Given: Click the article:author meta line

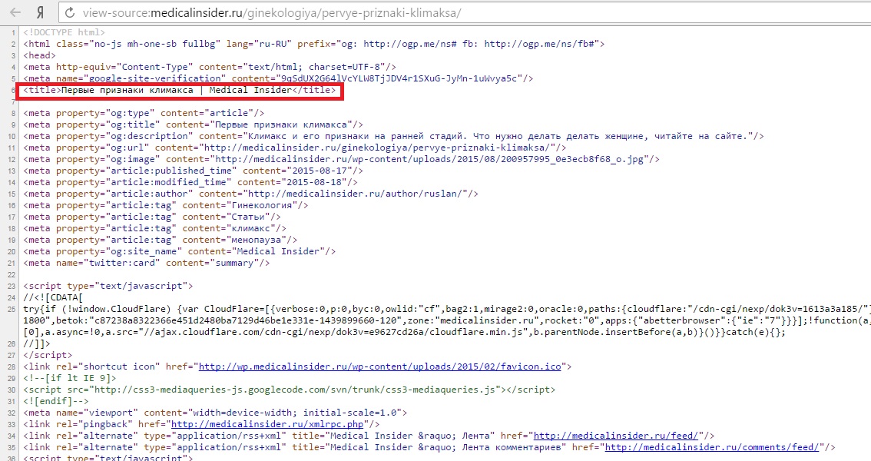Looking at the screenshot, I should (250, 194).
